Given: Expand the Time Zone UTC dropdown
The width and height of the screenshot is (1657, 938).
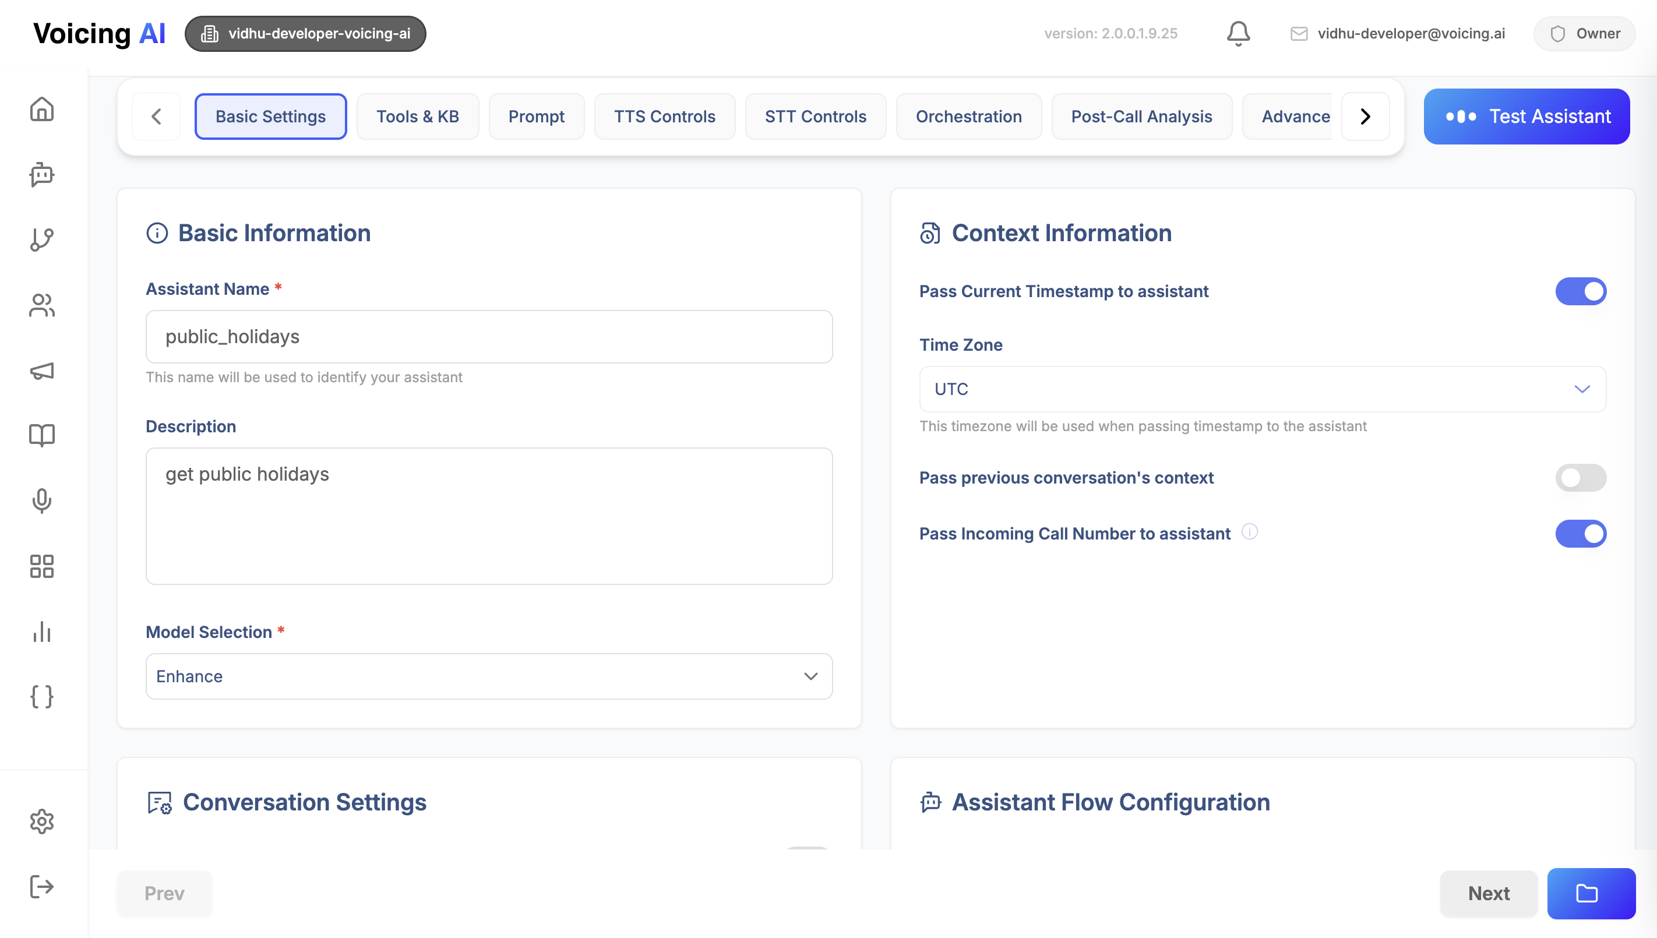Looking at the screenshot, I should coord(1262,389).
